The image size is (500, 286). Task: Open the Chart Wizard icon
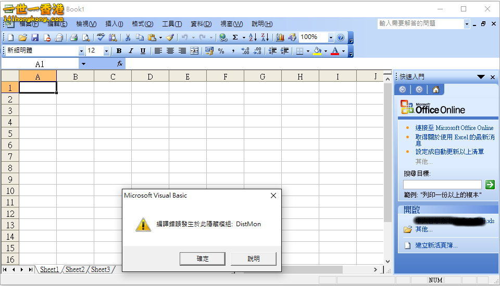tap(280, 37)
